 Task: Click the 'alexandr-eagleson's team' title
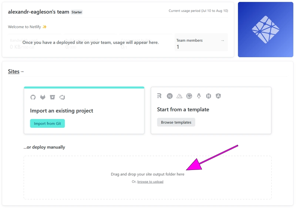(x=38, y=12)
